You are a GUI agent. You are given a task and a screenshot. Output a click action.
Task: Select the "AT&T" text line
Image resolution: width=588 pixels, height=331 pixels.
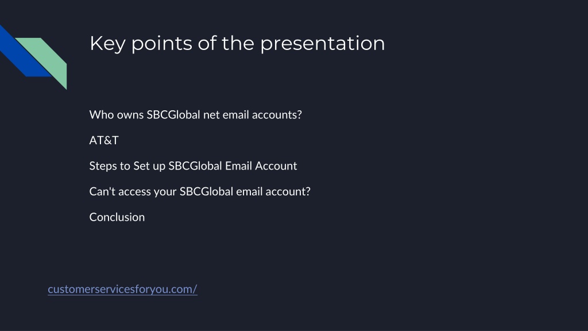(104, 140)
